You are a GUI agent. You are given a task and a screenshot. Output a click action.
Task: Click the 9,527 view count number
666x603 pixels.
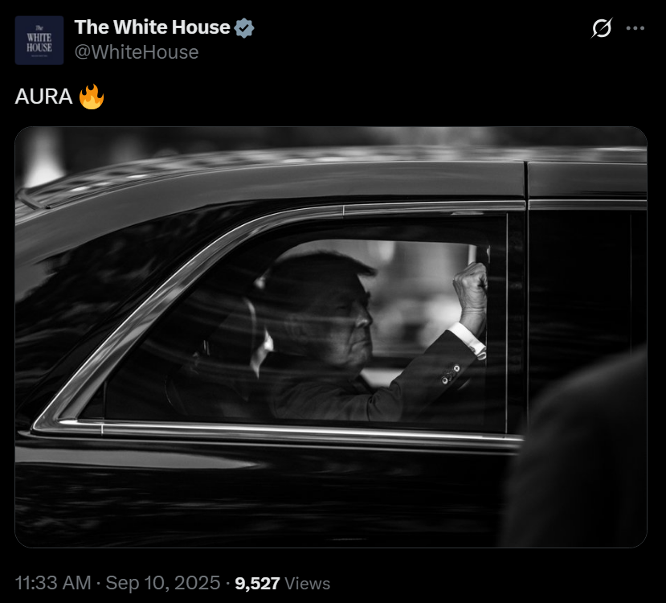(257, 584)
